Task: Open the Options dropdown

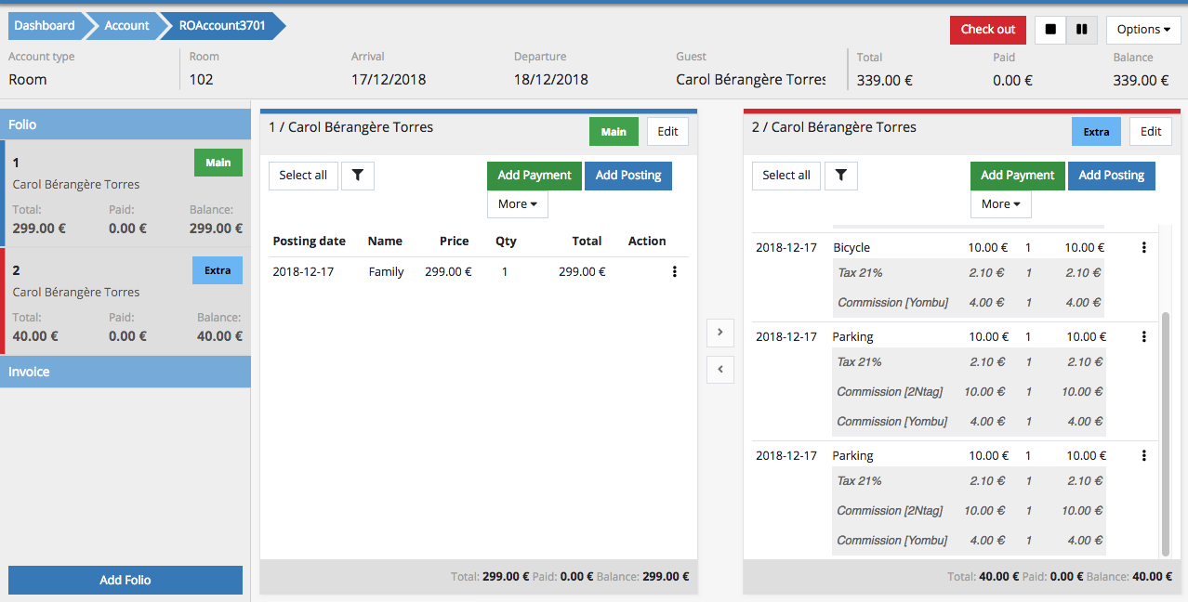Action: click(1142, 30)
